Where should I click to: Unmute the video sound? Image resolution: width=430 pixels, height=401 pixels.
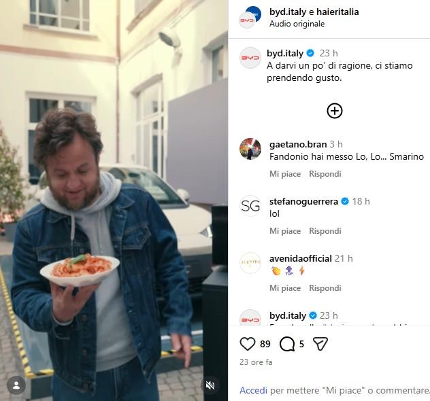pyautogui.click(x=210, y=385)
